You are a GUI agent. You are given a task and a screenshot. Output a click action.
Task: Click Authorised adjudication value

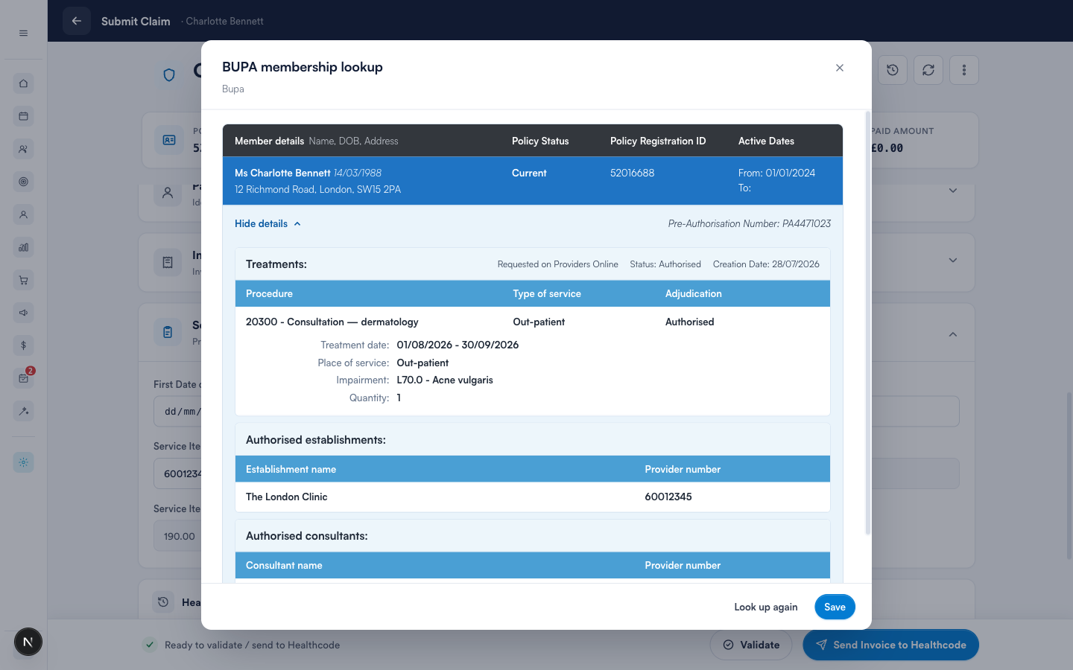(690, 322)
